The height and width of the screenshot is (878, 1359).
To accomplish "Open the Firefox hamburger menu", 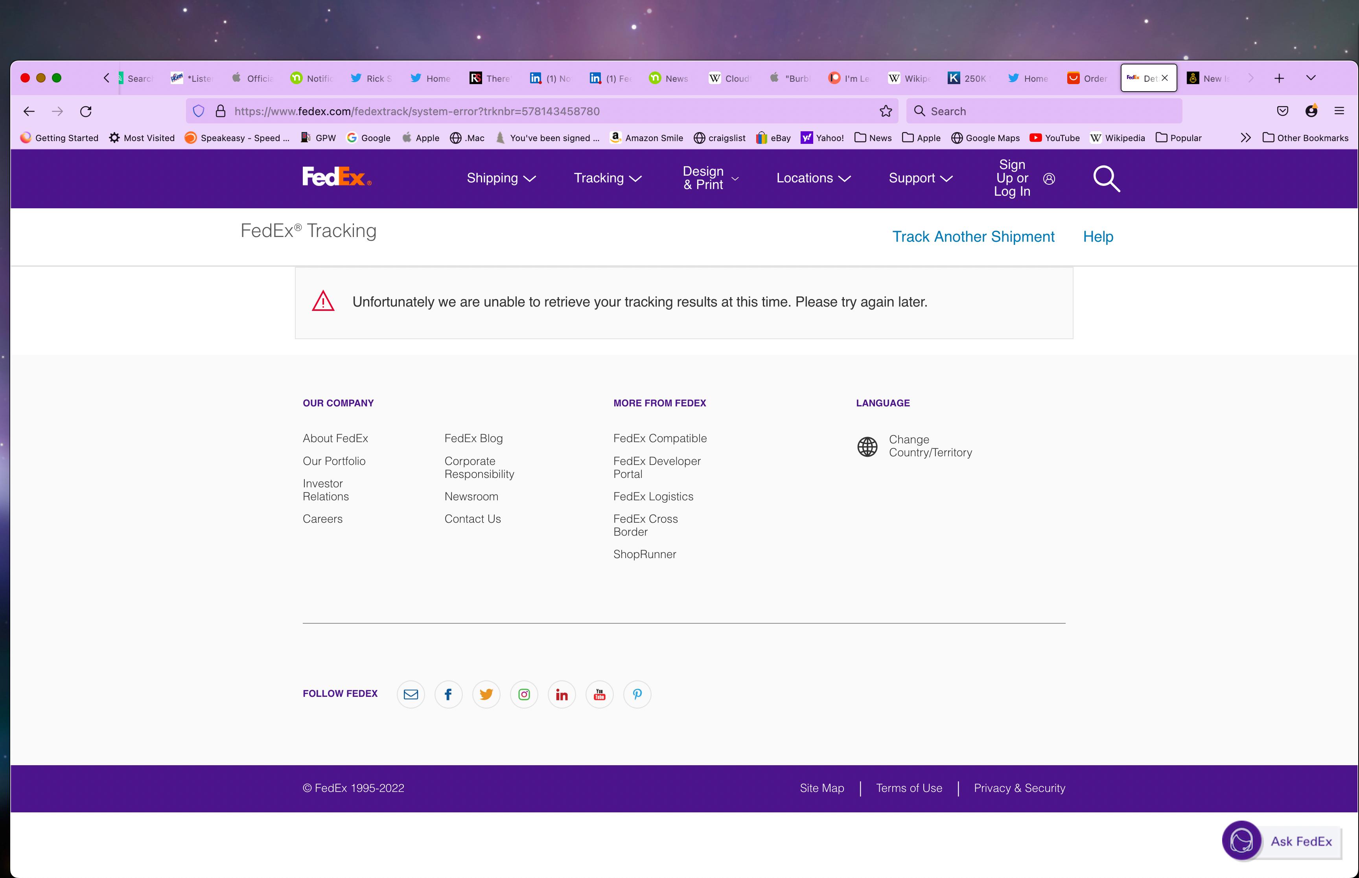I will pos(1339,111).
